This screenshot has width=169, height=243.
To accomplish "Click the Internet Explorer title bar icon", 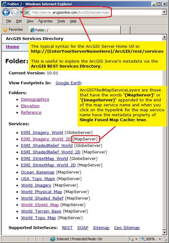I will (4, 4).
